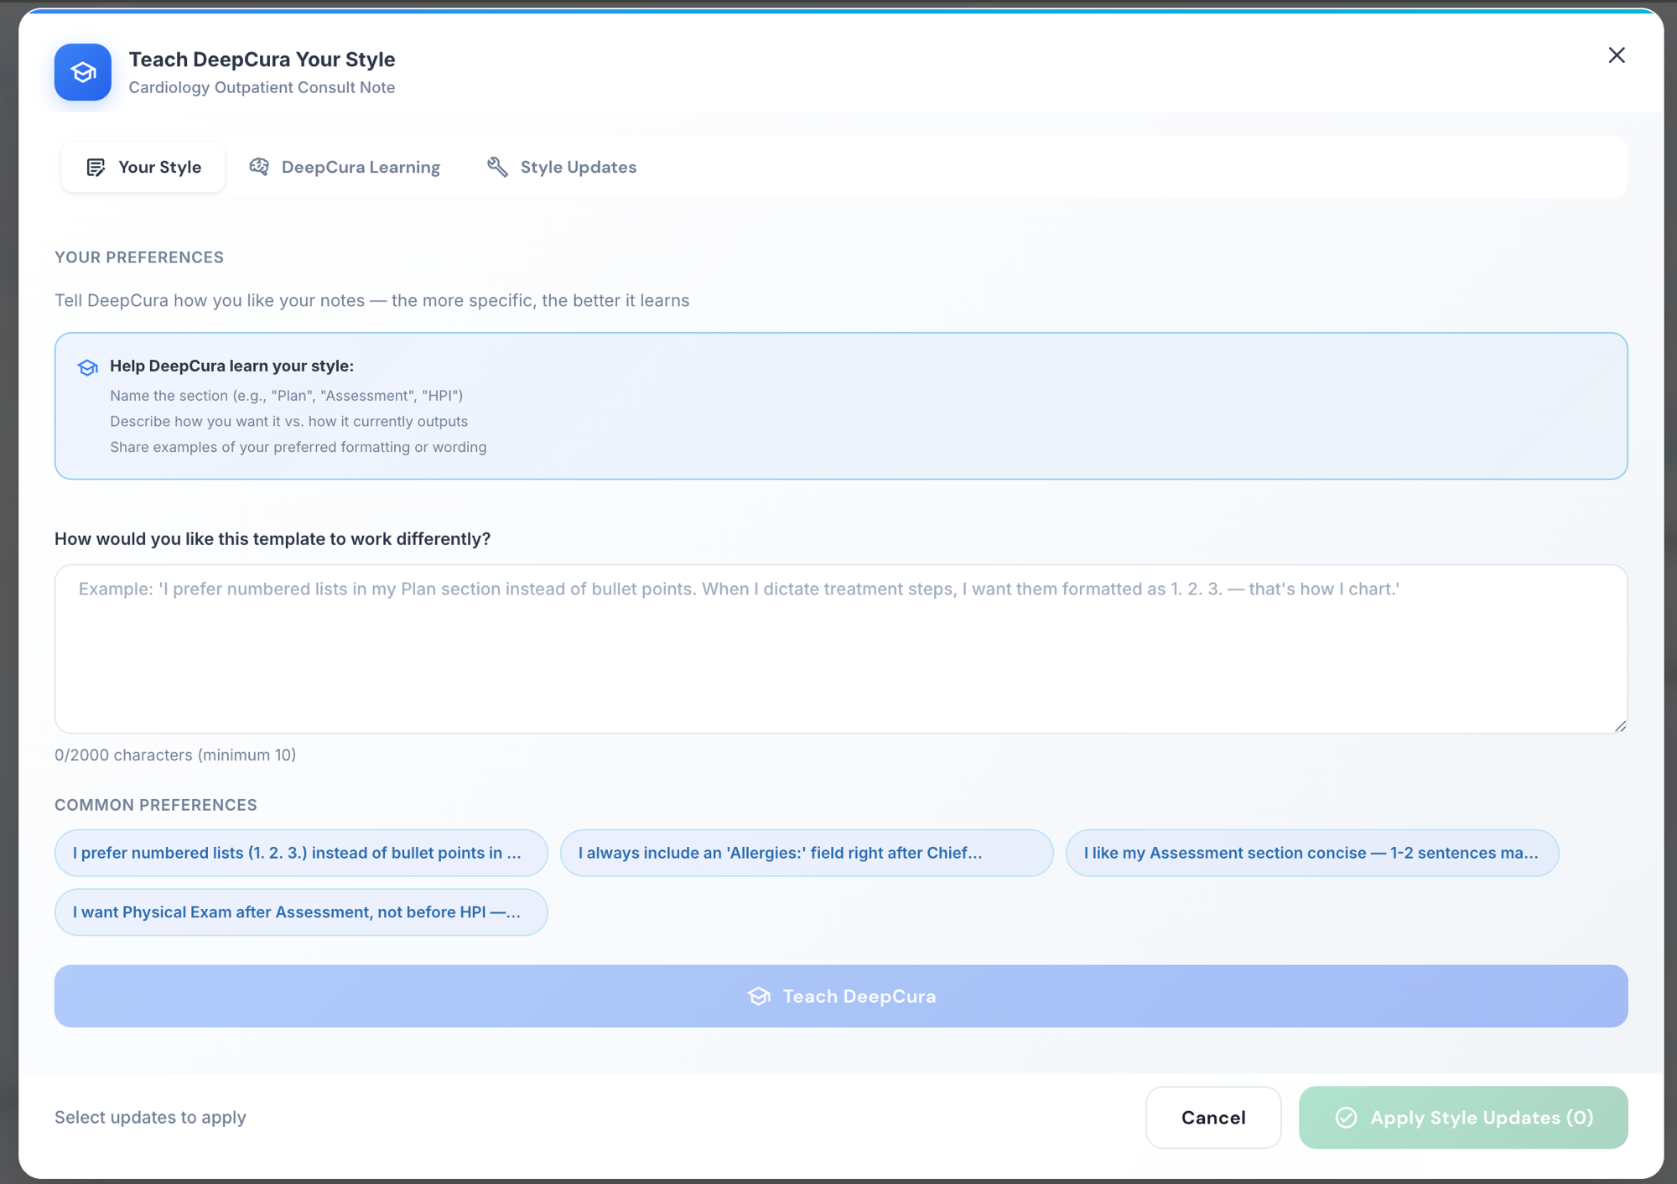Click 'Describe how you want it' tip line
The width and height of the screenshot is (1677, 1184).
(288, 421)
